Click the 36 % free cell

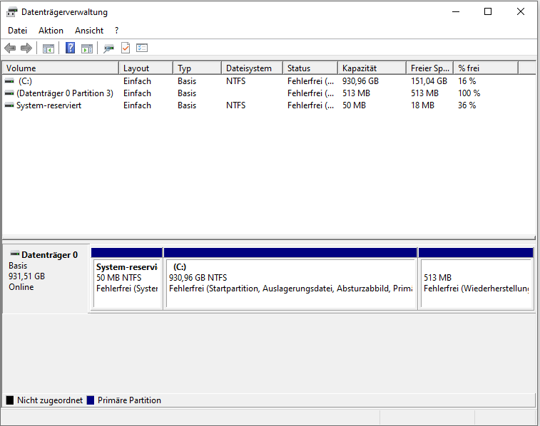(x=467, y=105)
